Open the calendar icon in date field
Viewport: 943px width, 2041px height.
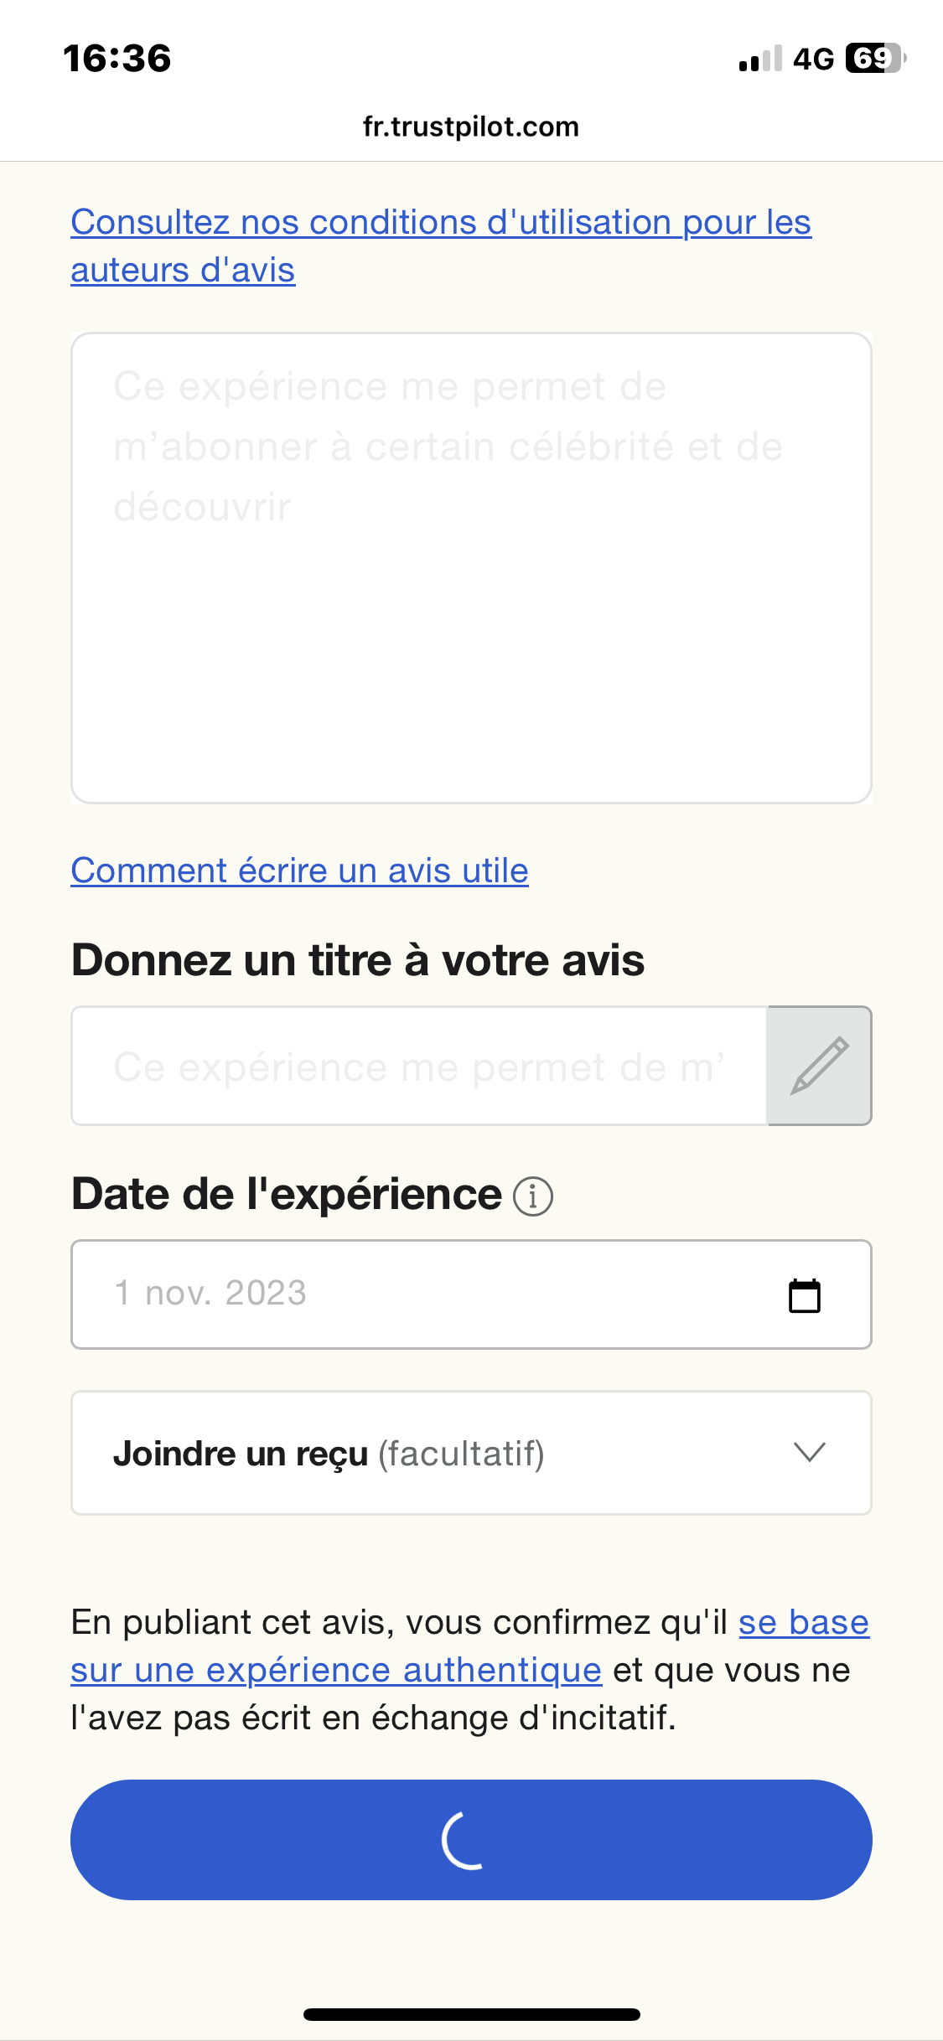point(805,1295)
